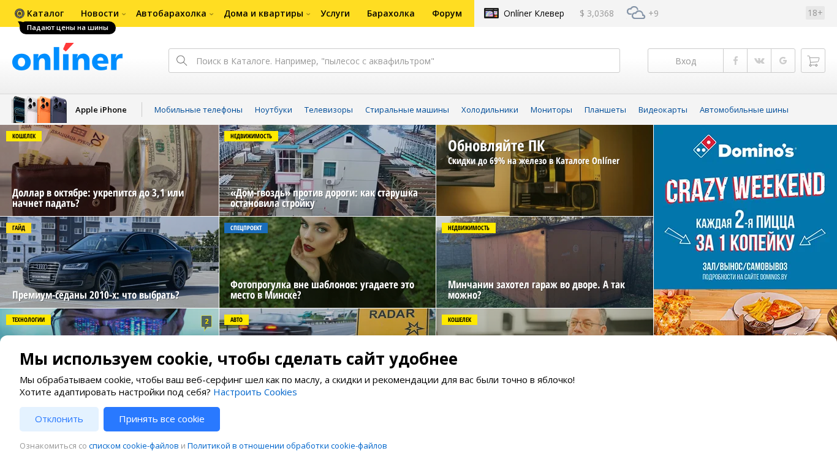Open the Каталог menu item
This screenshot has height=470, width=837.
45,13
